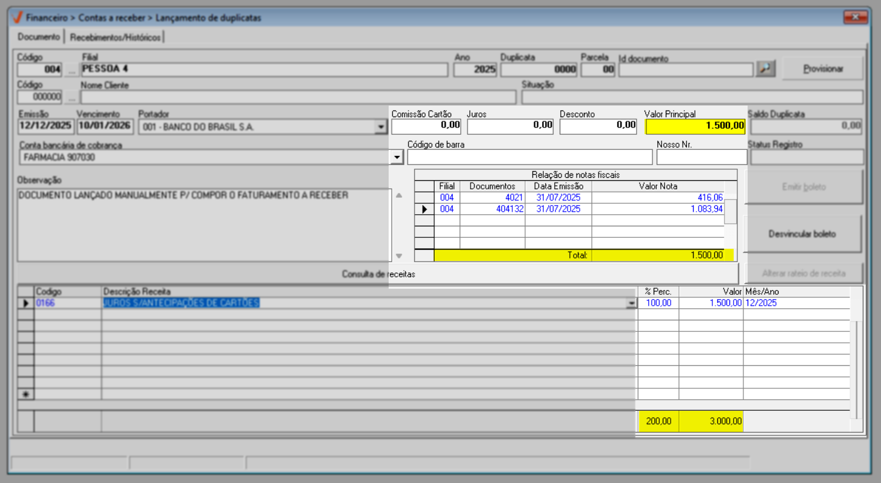Image resolution: width=881 pixels, height=483 pixels.
Task: Click the Filial code lookup ellipsis button
Action: pos(72,70)
